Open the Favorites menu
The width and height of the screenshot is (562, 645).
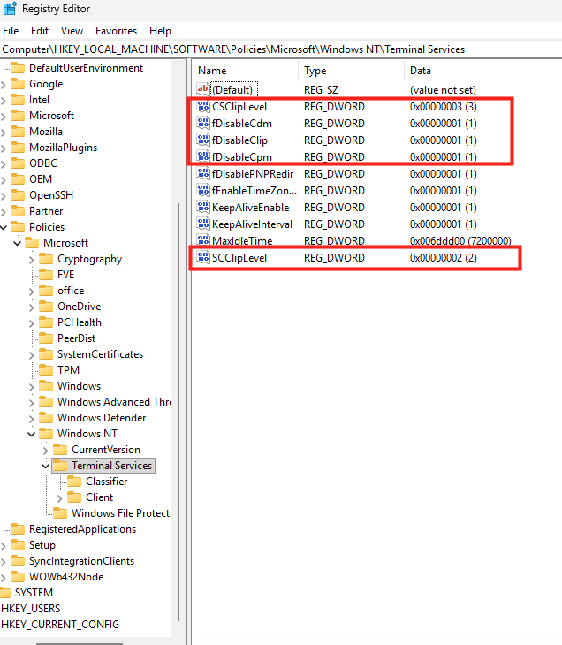pos(116,31)
